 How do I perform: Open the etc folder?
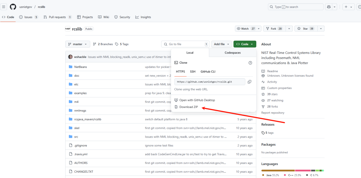(76, 84)
